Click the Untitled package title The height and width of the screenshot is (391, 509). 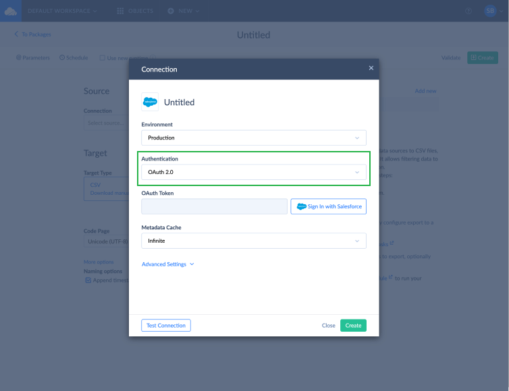[254, 35]
